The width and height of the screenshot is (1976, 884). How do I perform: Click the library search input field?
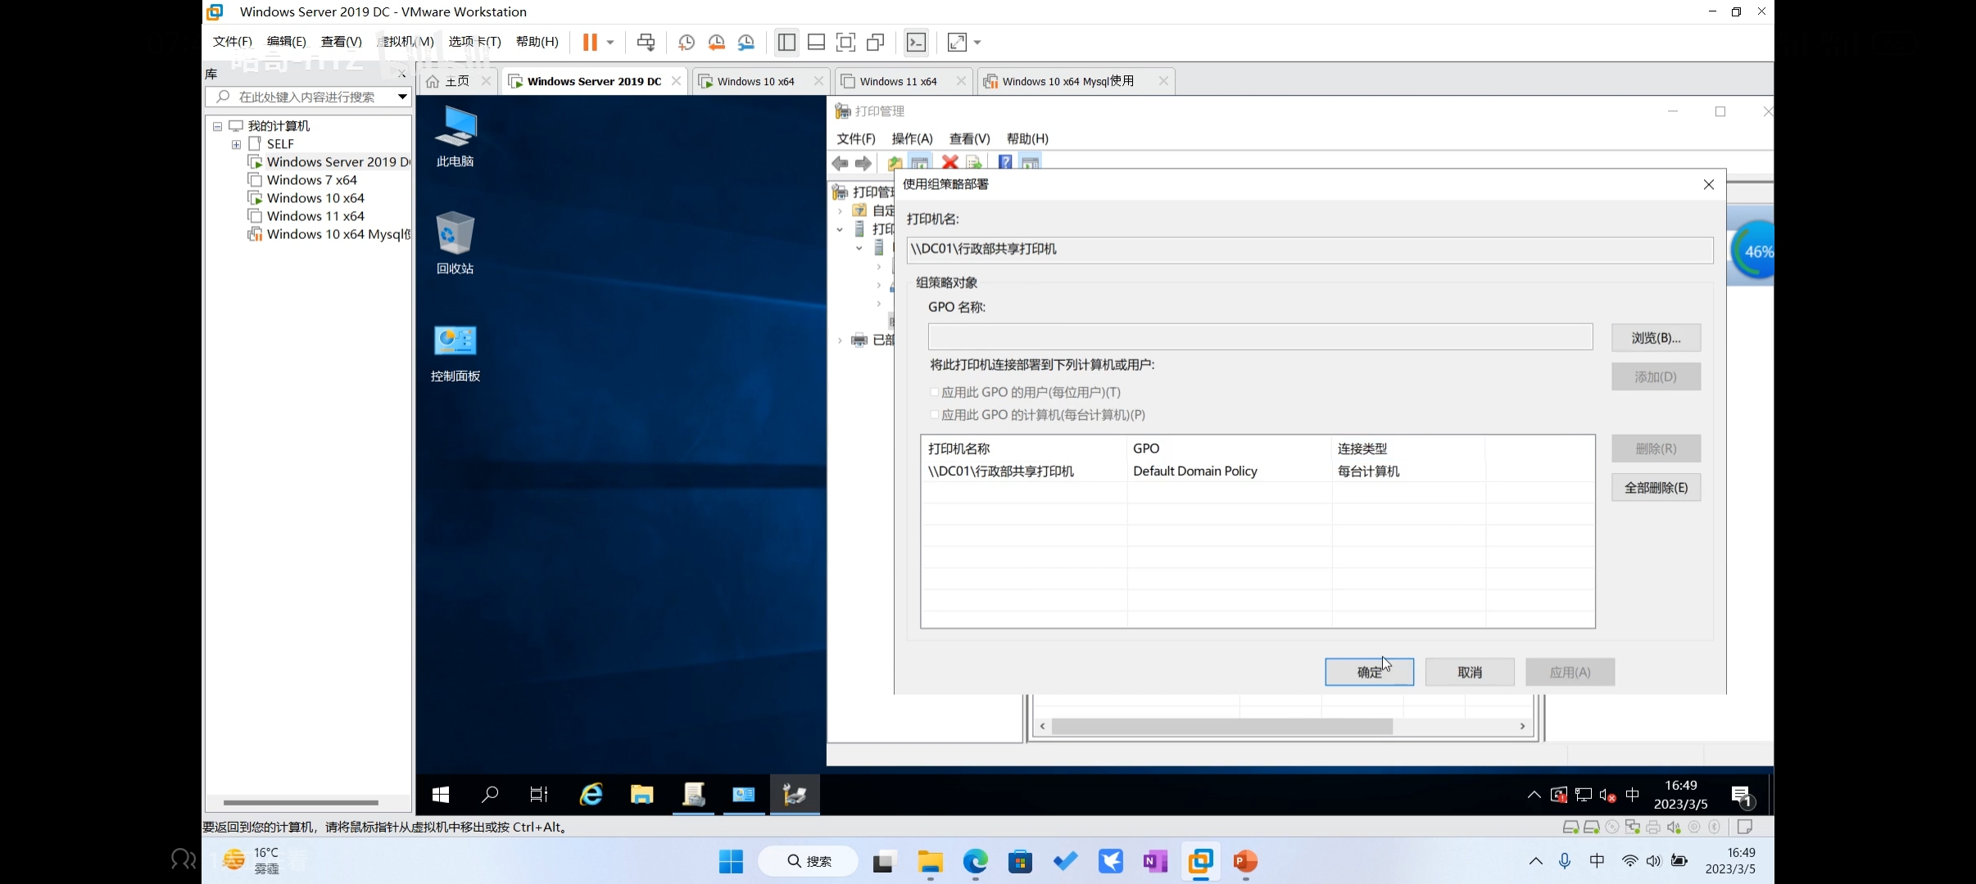click(307, 97)
